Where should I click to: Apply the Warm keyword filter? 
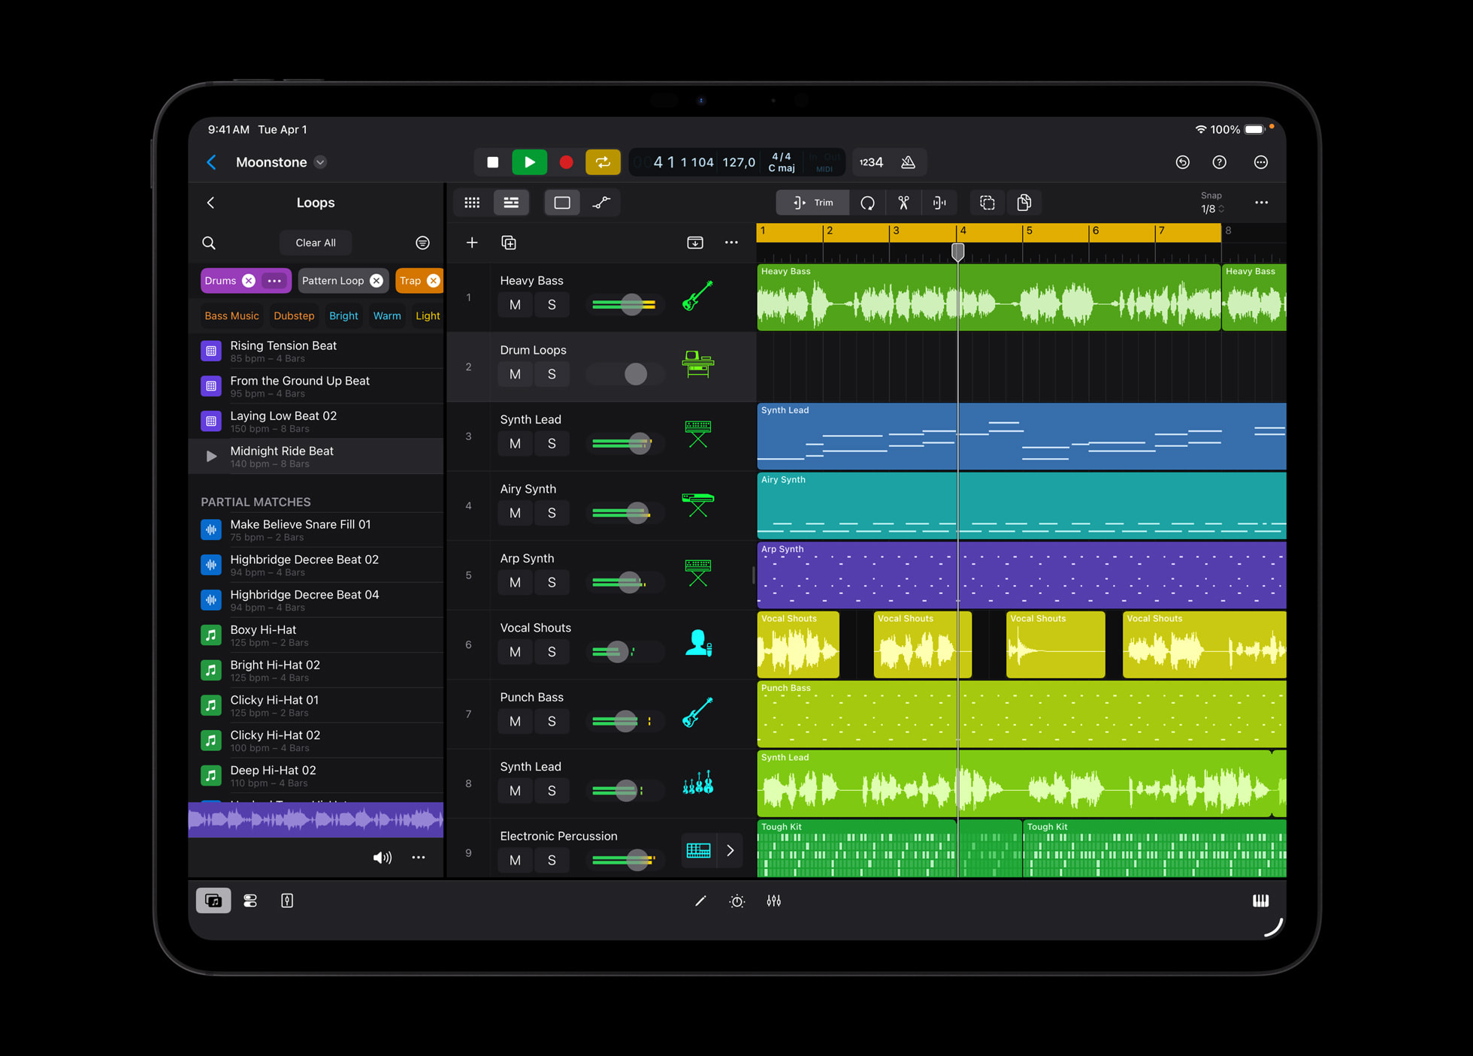click(387, 315)
